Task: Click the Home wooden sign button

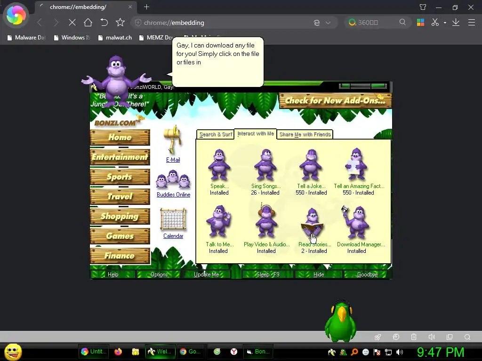Action: pos(120,137)
